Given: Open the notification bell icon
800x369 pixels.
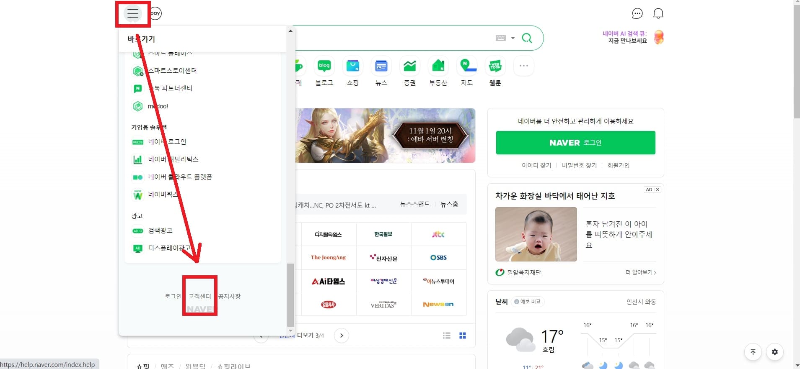Looking at the screenshot, I should coord(658,13).
